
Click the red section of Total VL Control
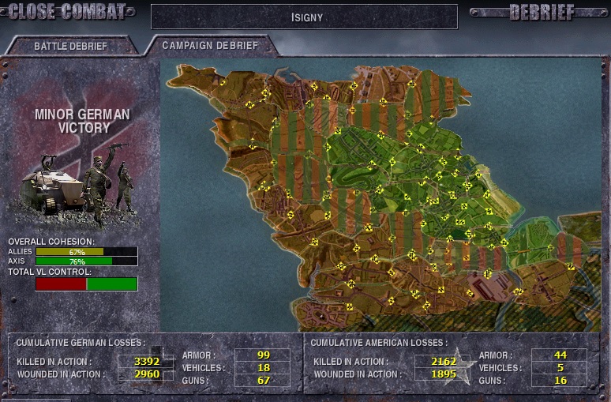click(x=61, y=284)
